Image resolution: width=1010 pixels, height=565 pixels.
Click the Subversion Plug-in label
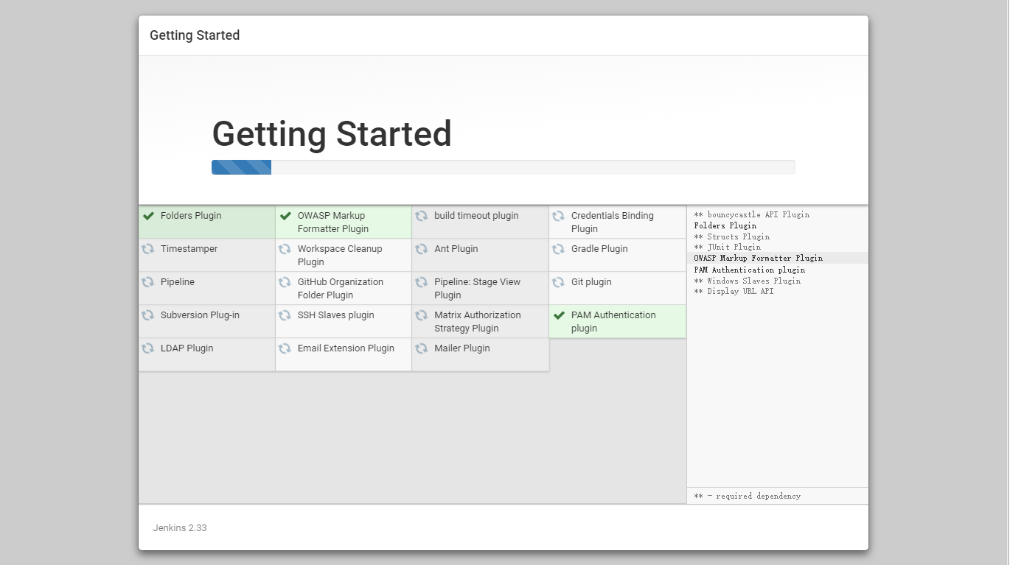[200, 315]
